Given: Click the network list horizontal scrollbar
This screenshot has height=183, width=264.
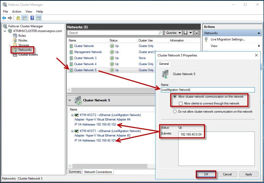Looking at the screenshot, I should pos(113,90).
